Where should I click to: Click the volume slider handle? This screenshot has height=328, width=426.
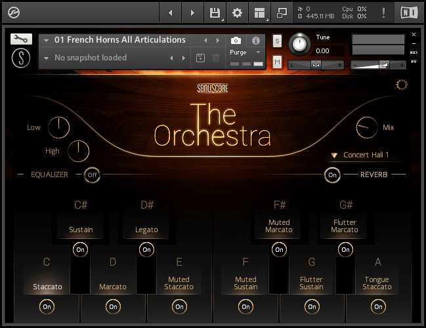coord(385,65)
